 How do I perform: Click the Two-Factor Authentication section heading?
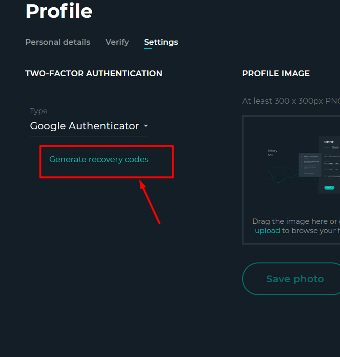[94, 73]
